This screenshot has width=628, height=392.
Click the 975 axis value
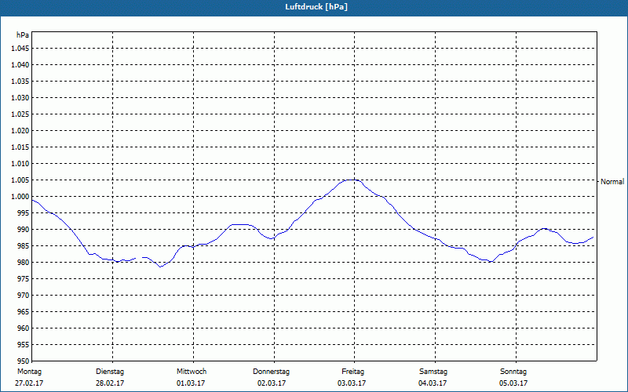(24, 279)
